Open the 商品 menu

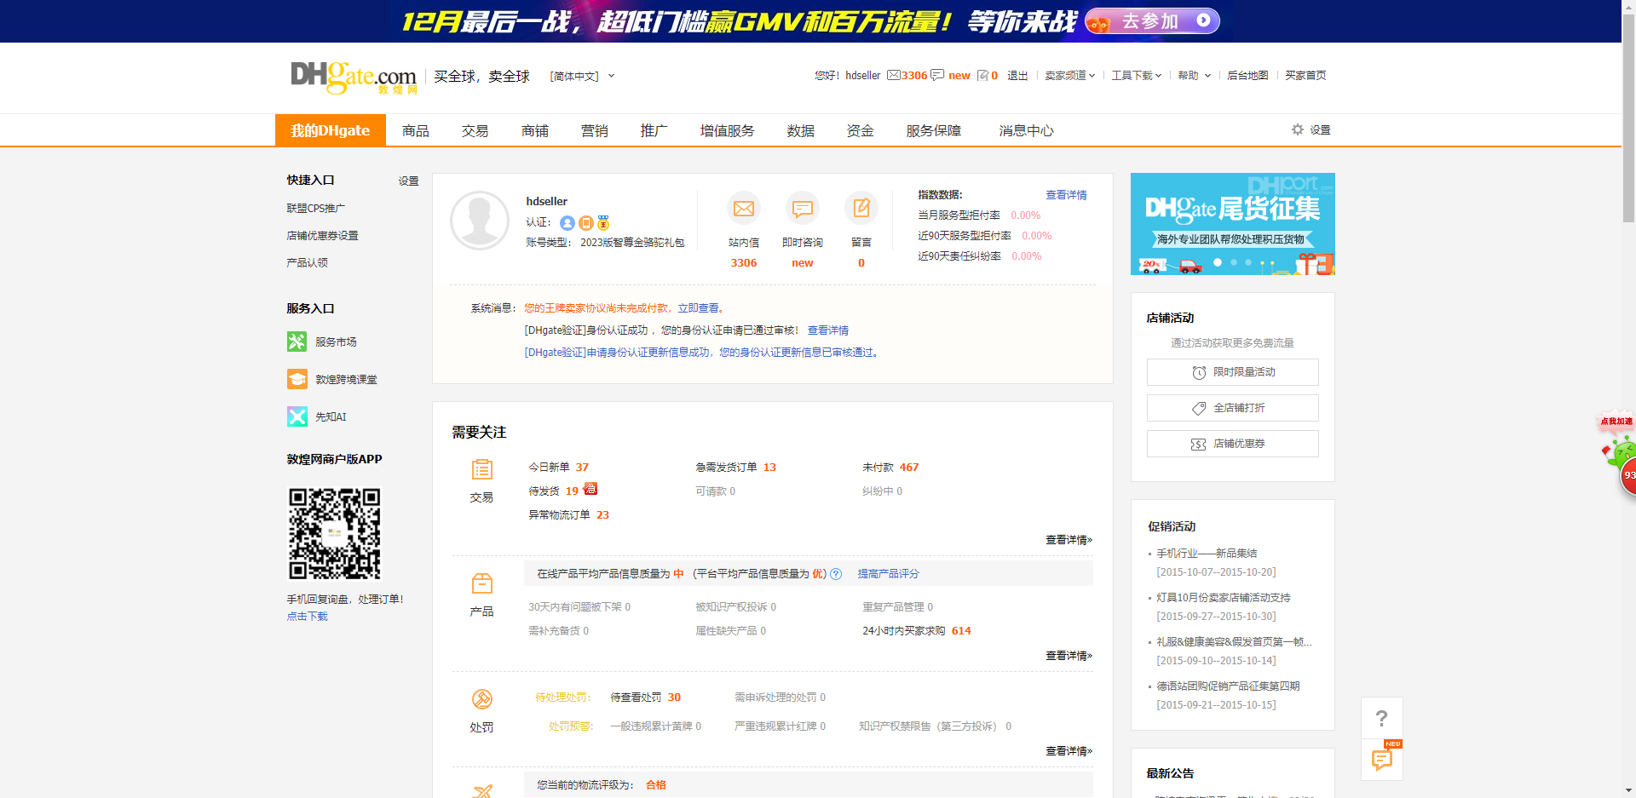[416, 130]
